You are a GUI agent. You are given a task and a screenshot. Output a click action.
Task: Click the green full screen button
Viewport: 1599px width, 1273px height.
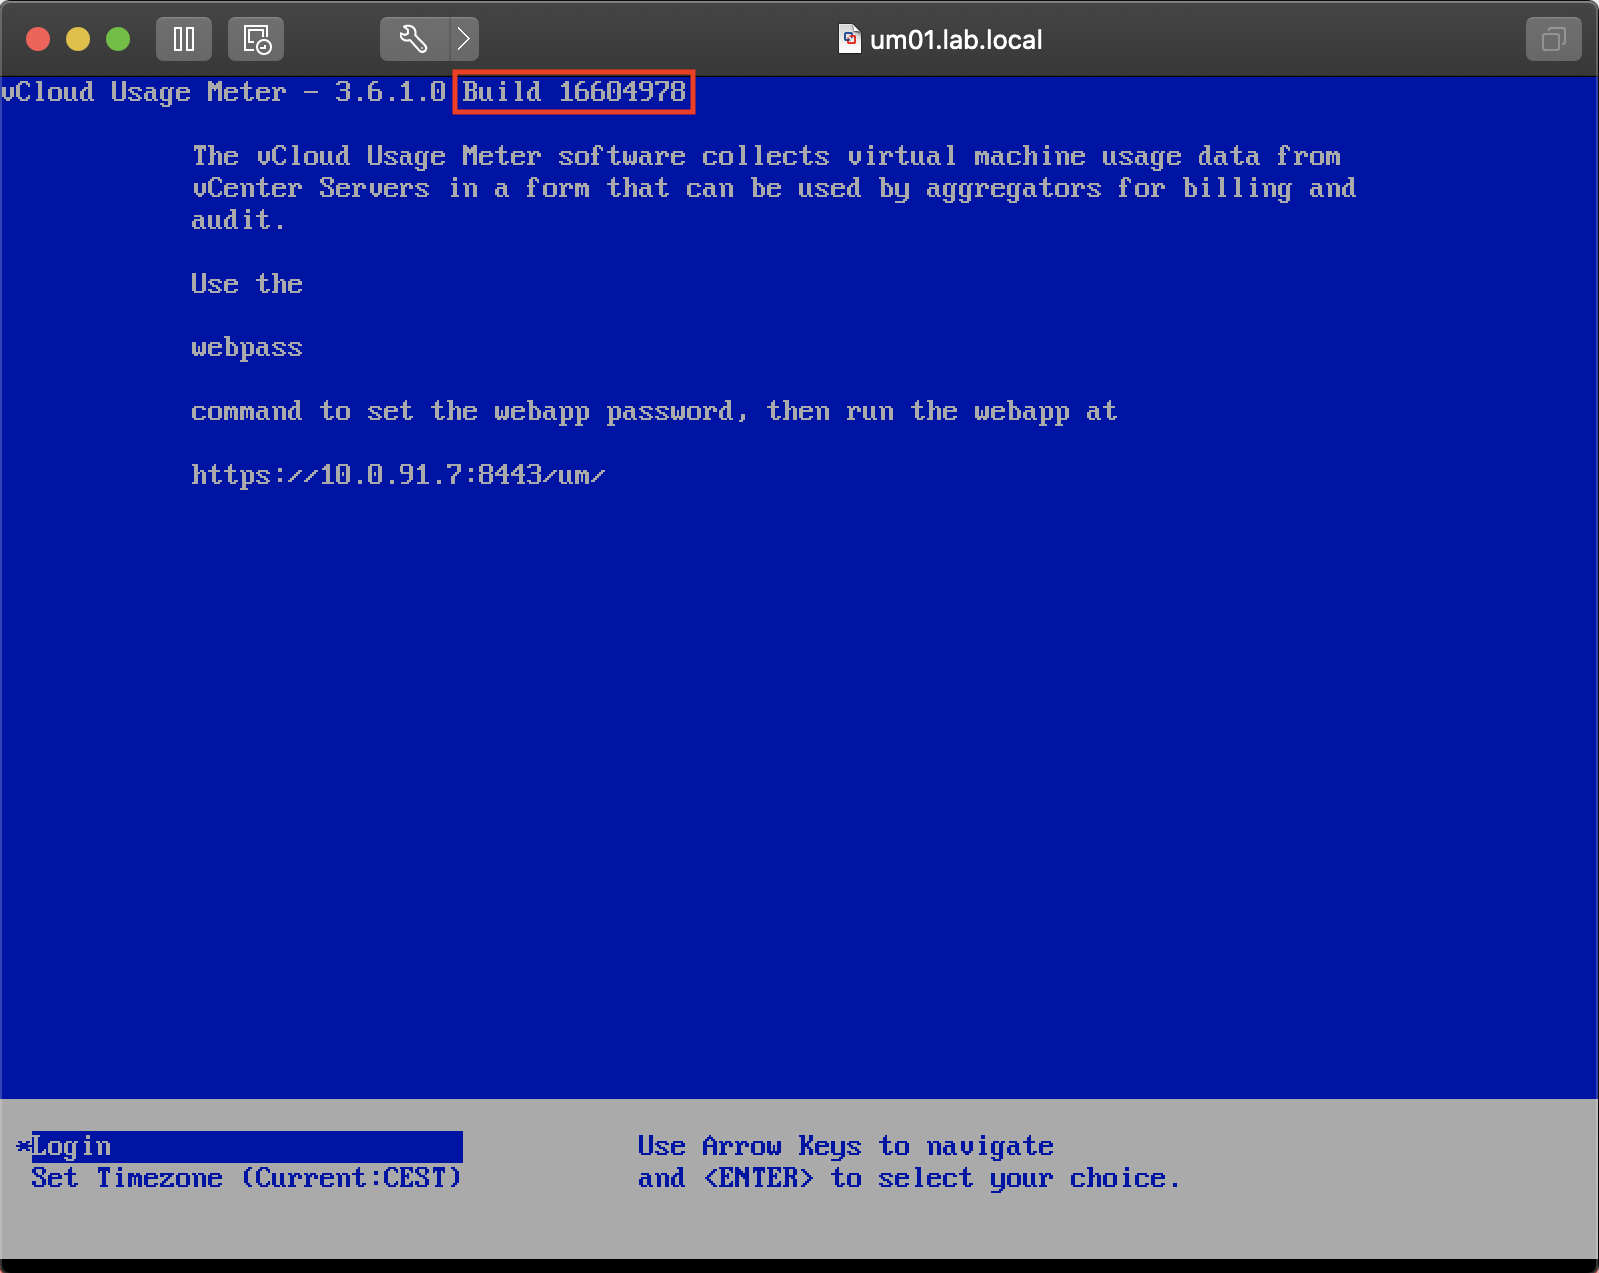(118, 39)
